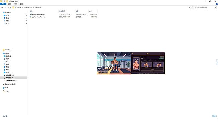Image resolution: width=218 pixels, height=122 pixels.
Task: Expand the chevron after Local Disk (D:) breadcrumb
Action: point(33,7)
